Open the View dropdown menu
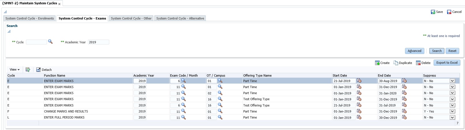 coord(14,69)
